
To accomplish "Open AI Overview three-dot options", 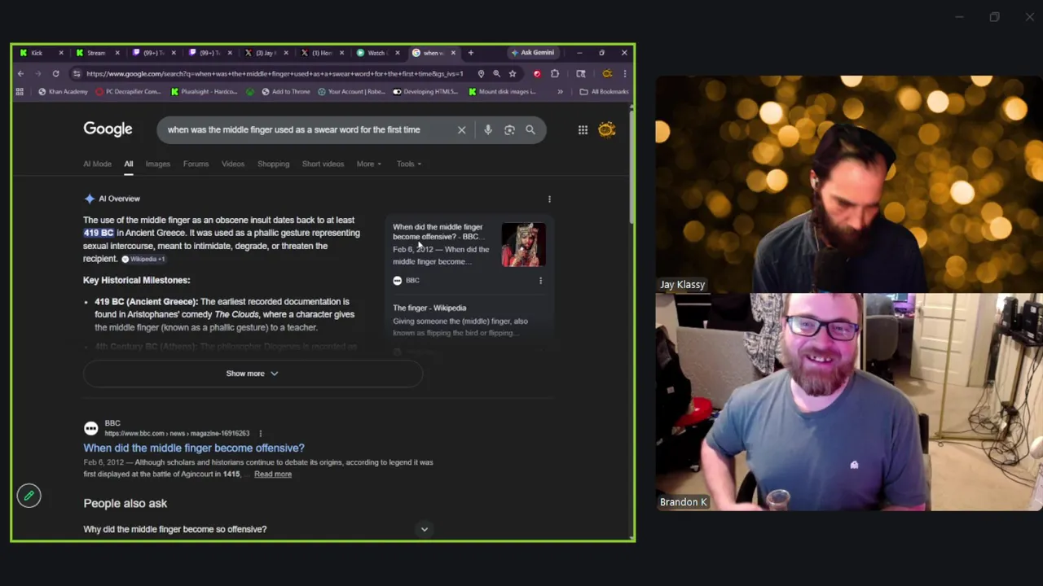I will [549, 199].
